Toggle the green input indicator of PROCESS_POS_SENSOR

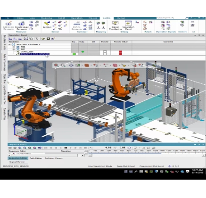click(x=74, y=54)
